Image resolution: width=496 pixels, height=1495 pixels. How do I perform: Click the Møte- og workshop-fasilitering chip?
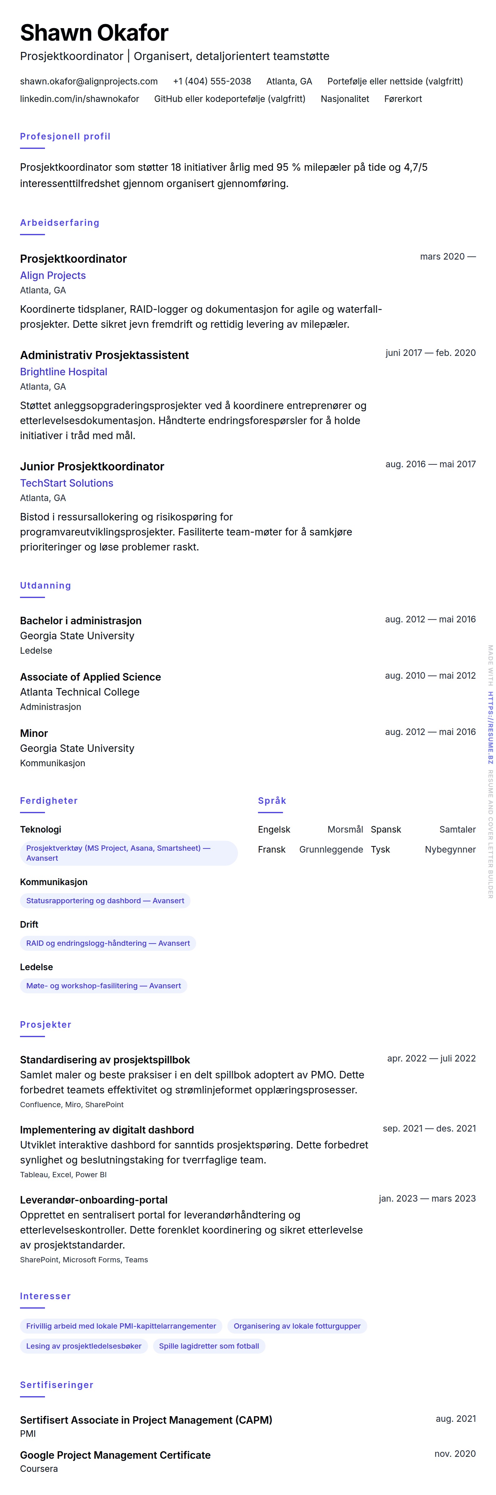click(103, 986)
